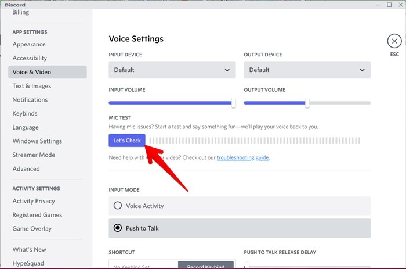Click the Input Device chevron arrow

[x=227, y=70]
